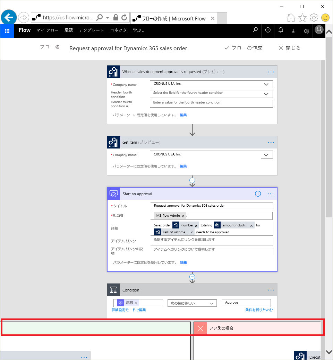This screenshot has height=360, width=333.
Task: Click 編集 link in trigger step
Action: tap(183, 115)
